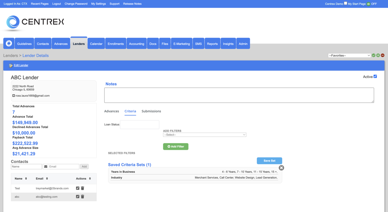
Task: Open the --Select-- dropdown under ADD FILTERS
Action: click(205, 134)
